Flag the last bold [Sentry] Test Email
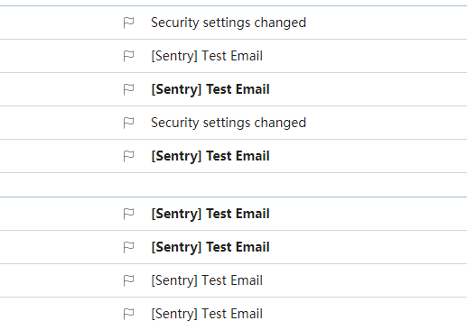This screenshot has height=330, width=467. click(128, 247)
